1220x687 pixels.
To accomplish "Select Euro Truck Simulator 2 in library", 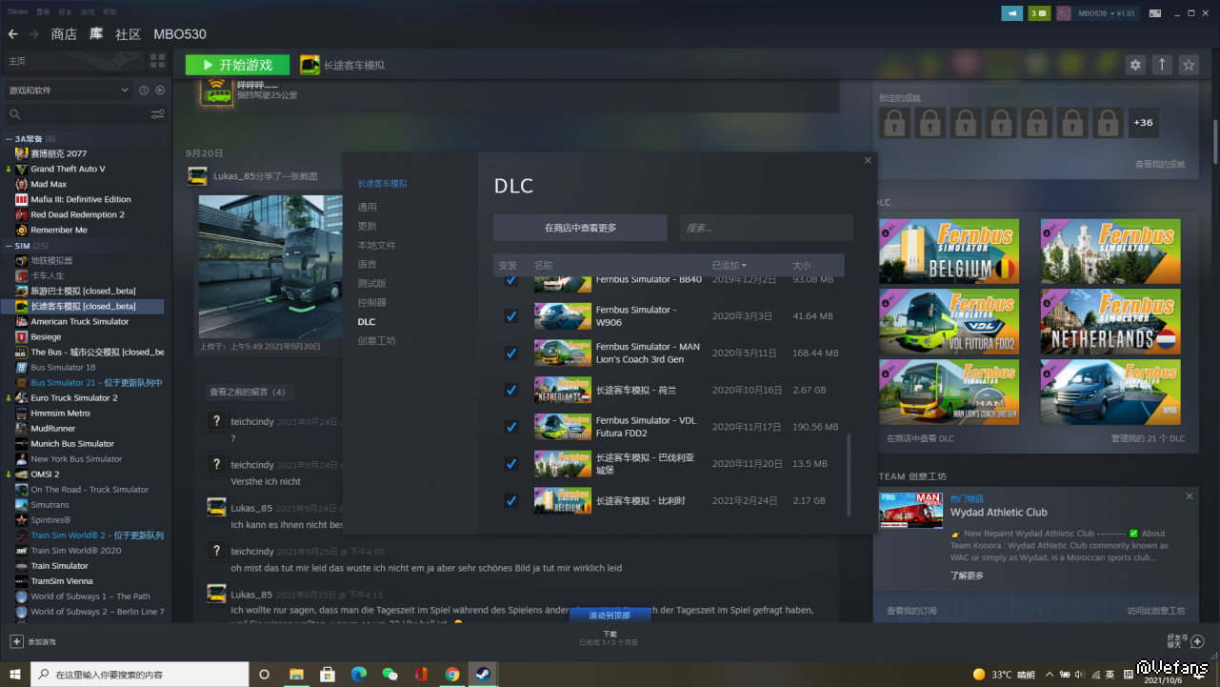I will [74, 397].
